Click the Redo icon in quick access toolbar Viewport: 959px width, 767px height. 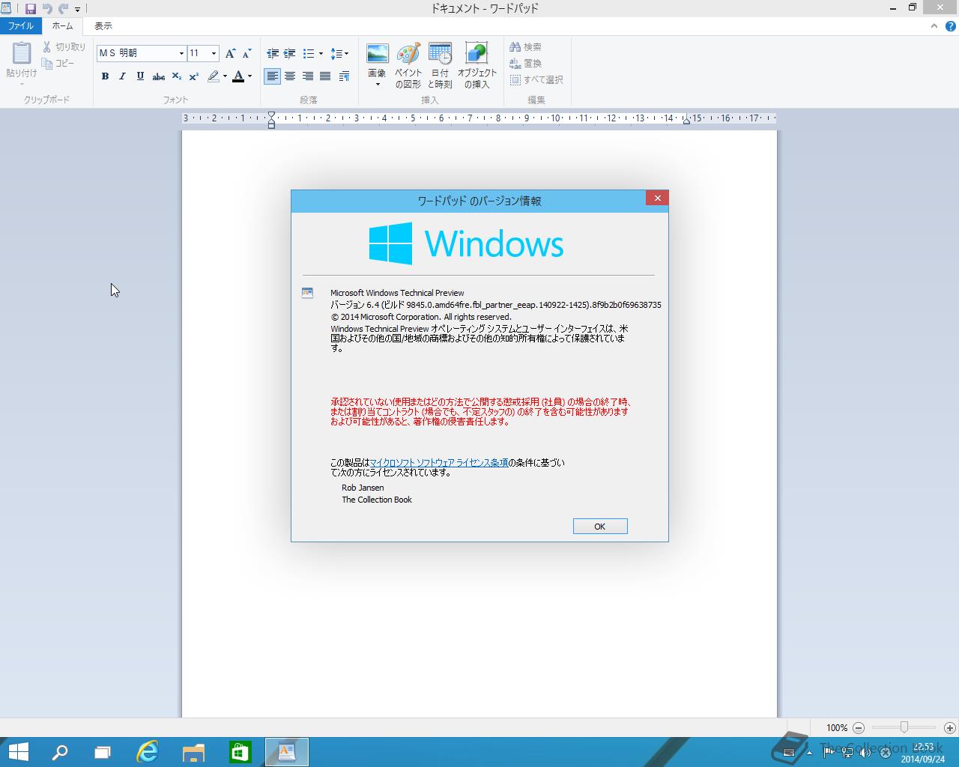click(63, 9)
